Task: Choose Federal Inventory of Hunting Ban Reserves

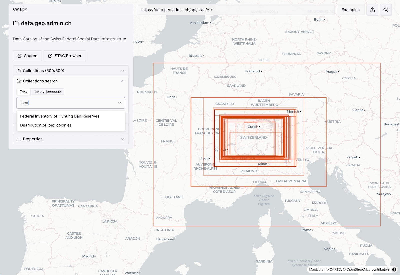Action: [60, 116]
